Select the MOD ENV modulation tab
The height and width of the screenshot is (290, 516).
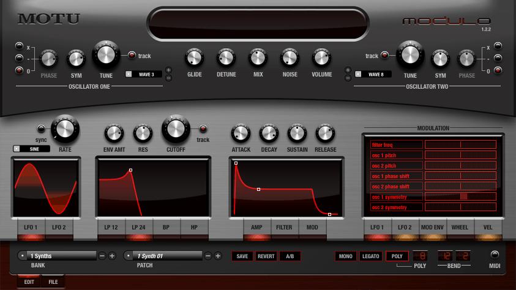[x=432, y=227]
